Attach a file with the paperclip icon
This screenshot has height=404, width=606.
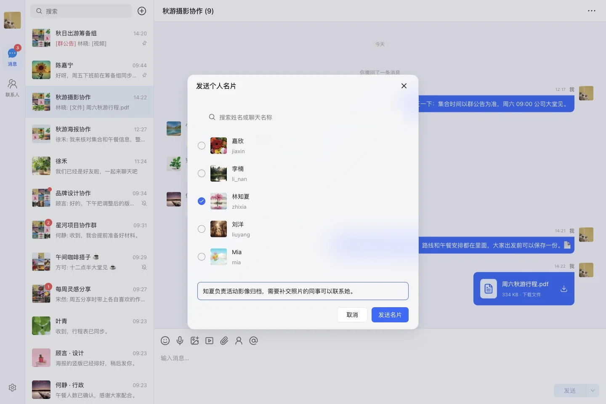coord(224,341)
